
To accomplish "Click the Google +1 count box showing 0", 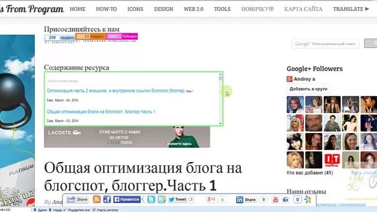I will point(222,200).
